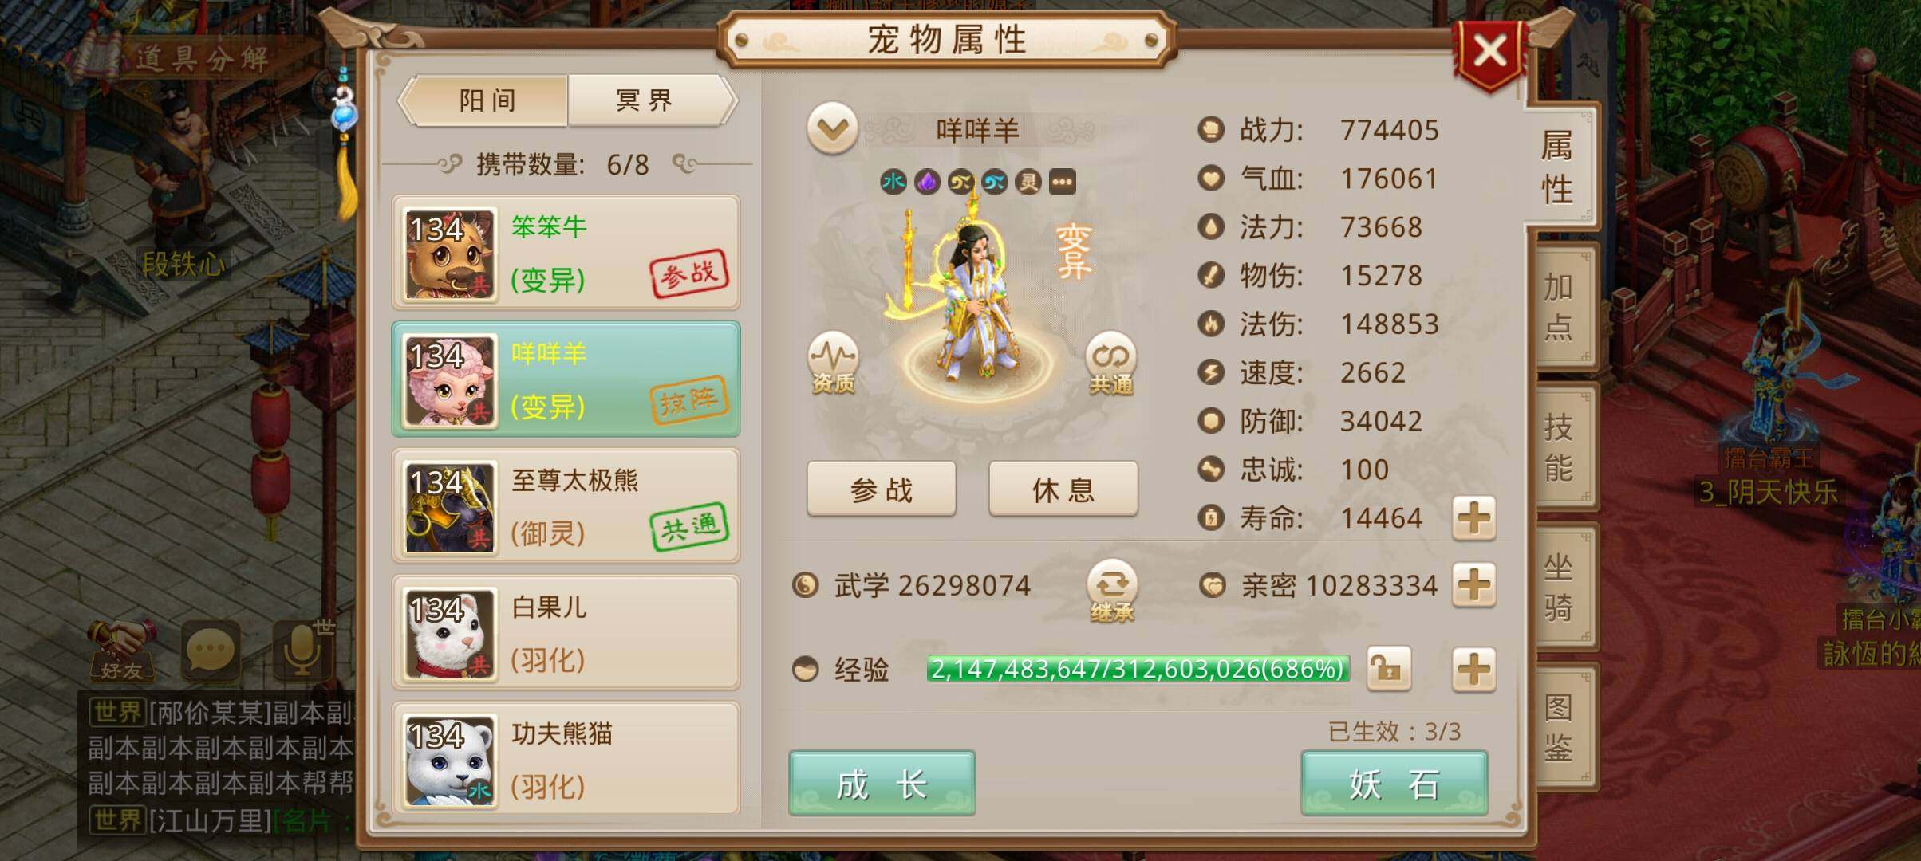The image size is (1921, 861).
Task: Show more pet attribute badges
Action: pos(1062,182)
